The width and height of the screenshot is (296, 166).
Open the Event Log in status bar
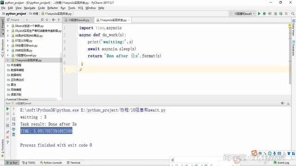[282, 163]
